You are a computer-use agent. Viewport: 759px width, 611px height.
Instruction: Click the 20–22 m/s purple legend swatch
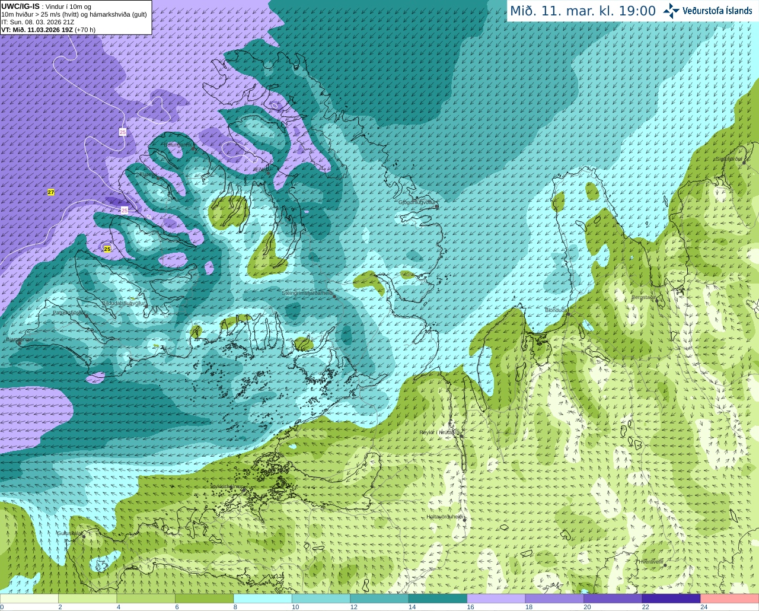(613, 599)
